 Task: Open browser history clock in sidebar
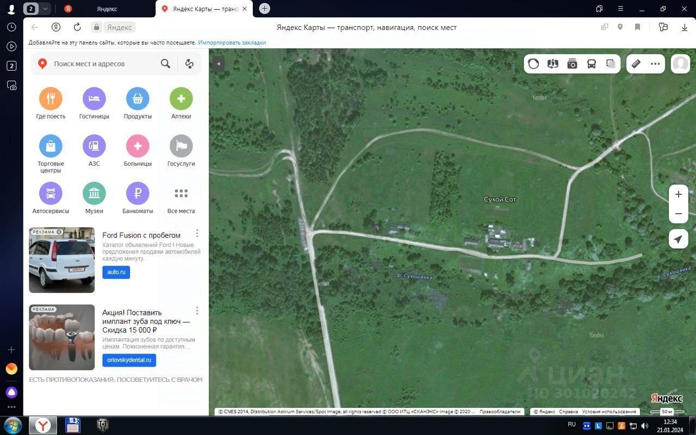[x=11, y=27]
